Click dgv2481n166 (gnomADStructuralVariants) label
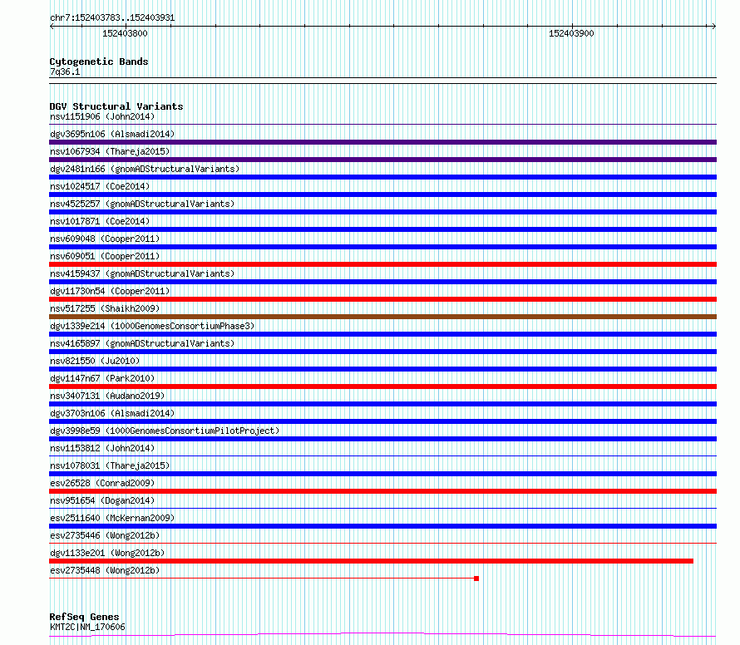This screenshot has width=740, height=645. (x=145, y=169)
